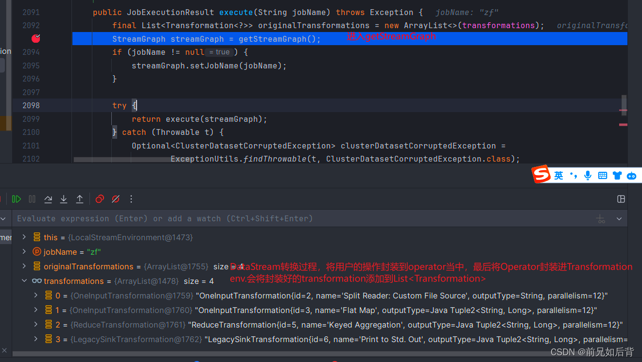Expand the 'this' variable node
This screenshot has height=362, width=642.
pyautogui.click(x=24, y=237)
